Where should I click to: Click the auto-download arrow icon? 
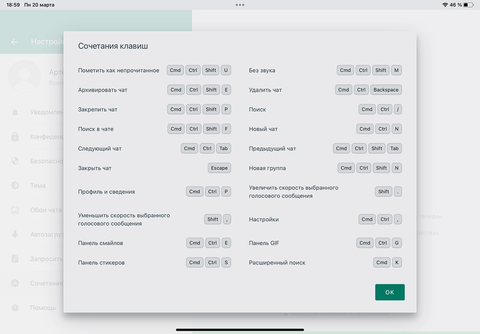pyautogui.click(x=15, y=234)
